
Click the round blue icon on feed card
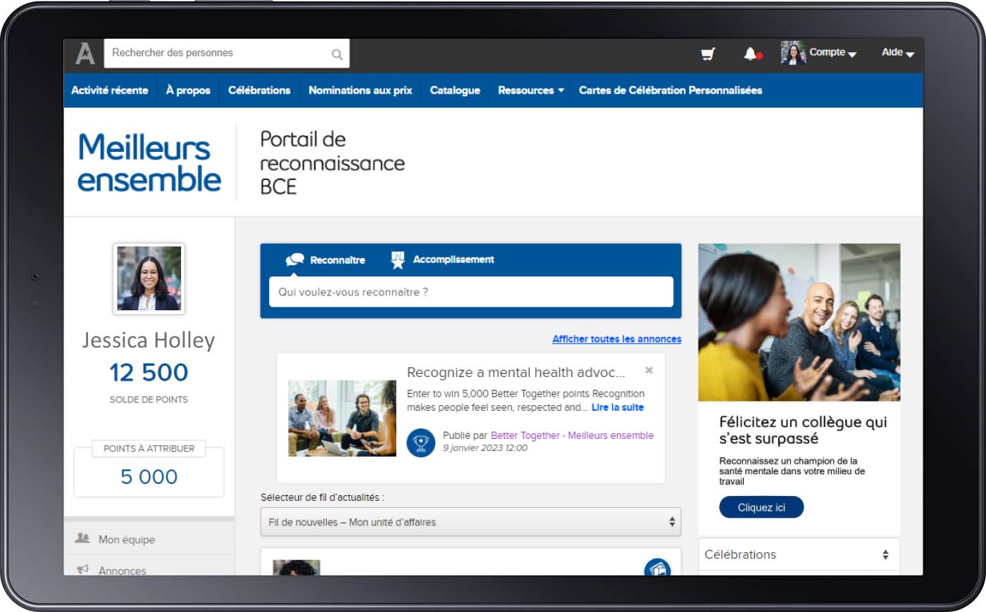pyautogui.click(x=657, y=568)
